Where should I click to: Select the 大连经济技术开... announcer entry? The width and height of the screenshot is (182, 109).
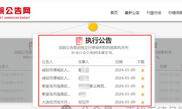(x=56, y=102)
